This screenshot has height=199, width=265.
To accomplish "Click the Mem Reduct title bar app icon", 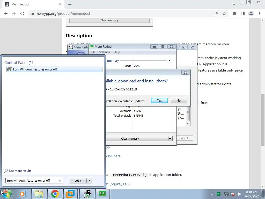I will point(92,46).
